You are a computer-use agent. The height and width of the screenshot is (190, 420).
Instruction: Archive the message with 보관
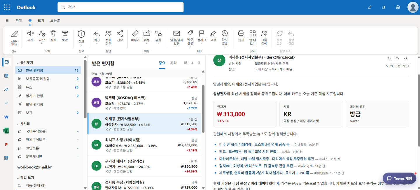[x=65, y=36]
